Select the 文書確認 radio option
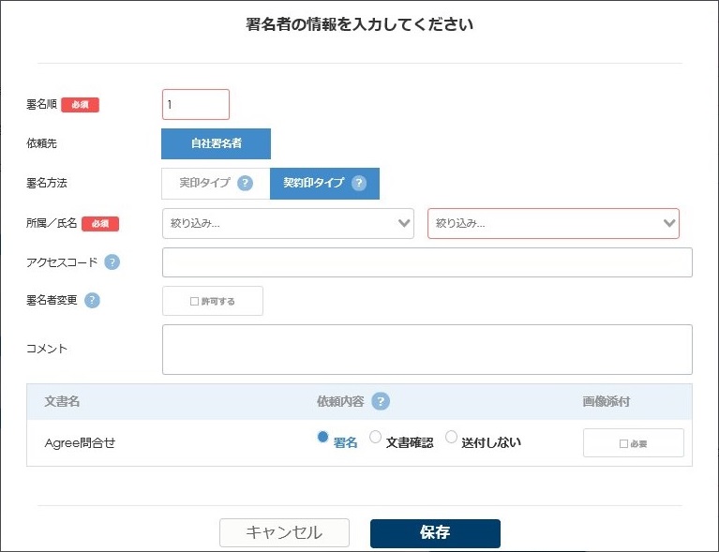719x552 pixels. tap(375, 437)
